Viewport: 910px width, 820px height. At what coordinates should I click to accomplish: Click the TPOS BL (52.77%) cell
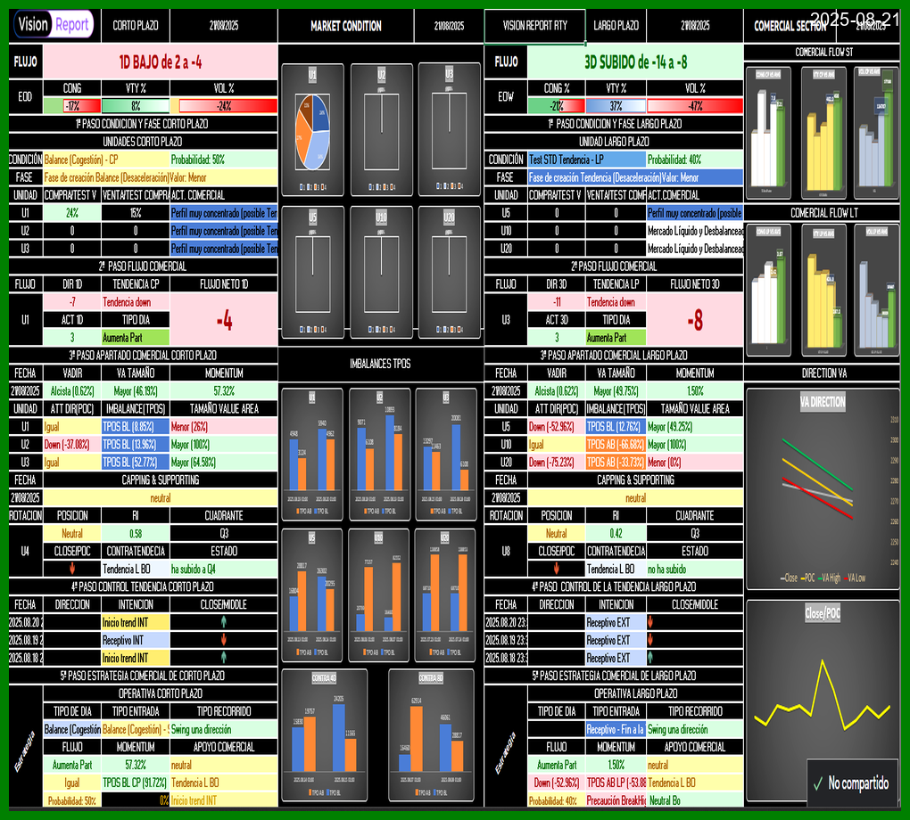[x=136, y=463]
